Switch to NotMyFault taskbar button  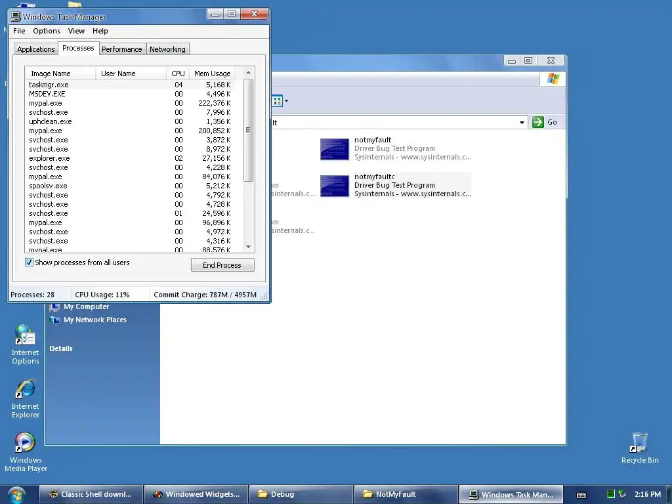406,494
